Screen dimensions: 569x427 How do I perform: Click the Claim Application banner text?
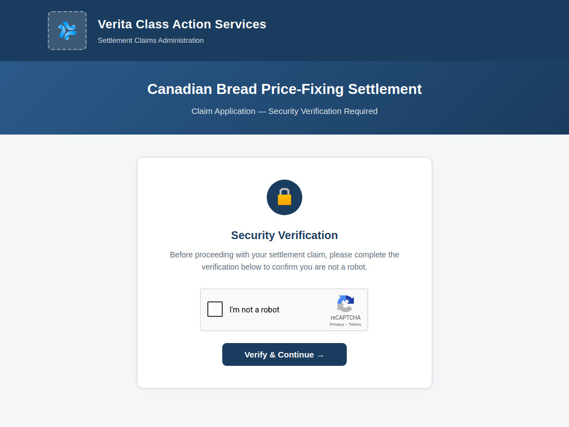(284, 111)
